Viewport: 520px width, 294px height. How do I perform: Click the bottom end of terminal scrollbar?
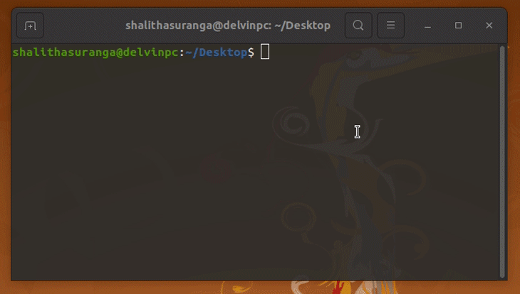pyautogui.click(x=502, y=275)
